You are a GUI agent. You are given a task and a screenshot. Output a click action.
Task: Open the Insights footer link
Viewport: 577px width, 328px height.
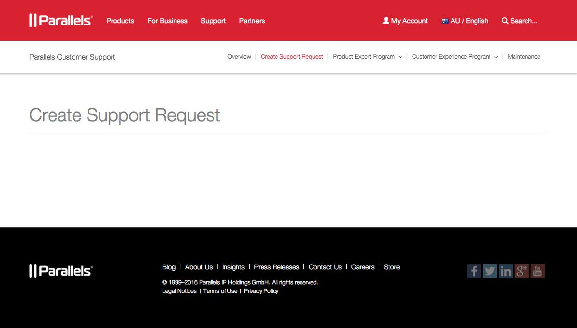pos(233,267)
